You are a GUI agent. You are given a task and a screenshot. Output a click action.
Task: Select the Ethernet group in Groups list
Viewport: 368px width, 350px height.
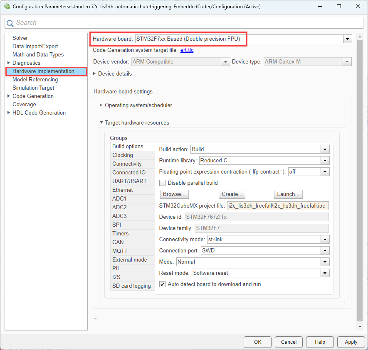[122, 190]
